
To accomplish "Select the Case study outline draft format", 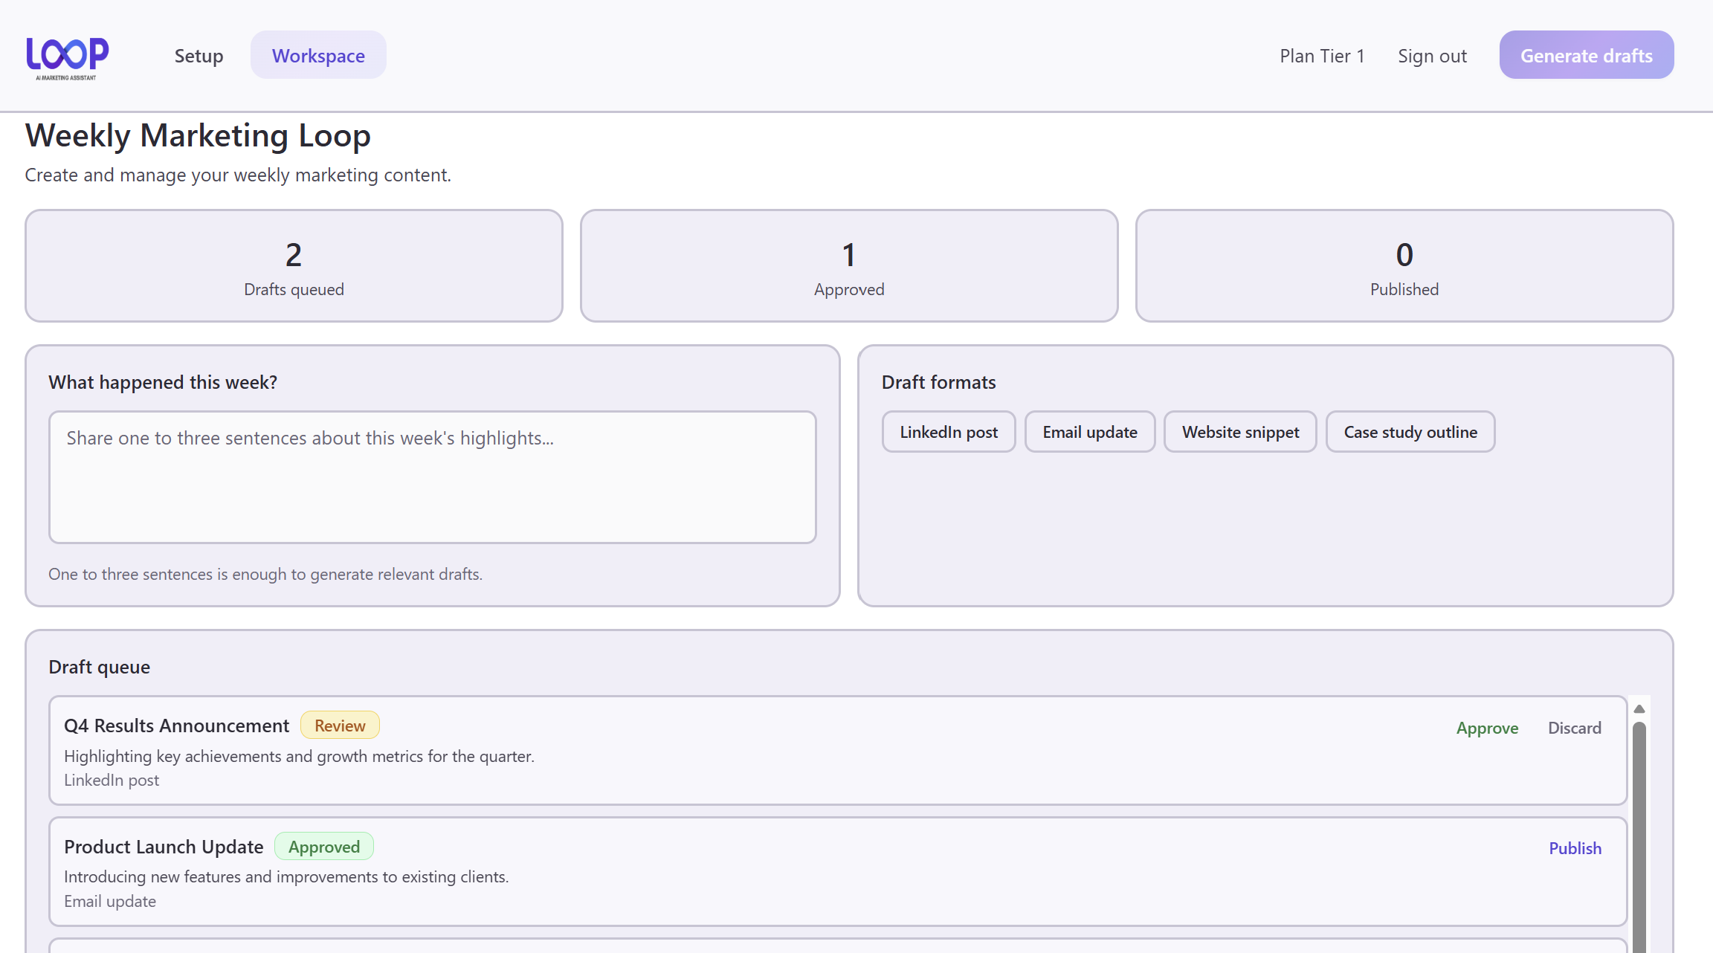I will (1410, 431).
